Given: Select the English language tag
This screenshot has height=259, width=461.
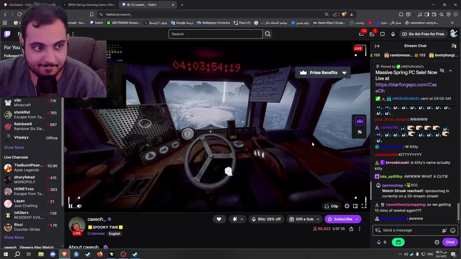Looking at the screenshot, I should coord(115,233).
